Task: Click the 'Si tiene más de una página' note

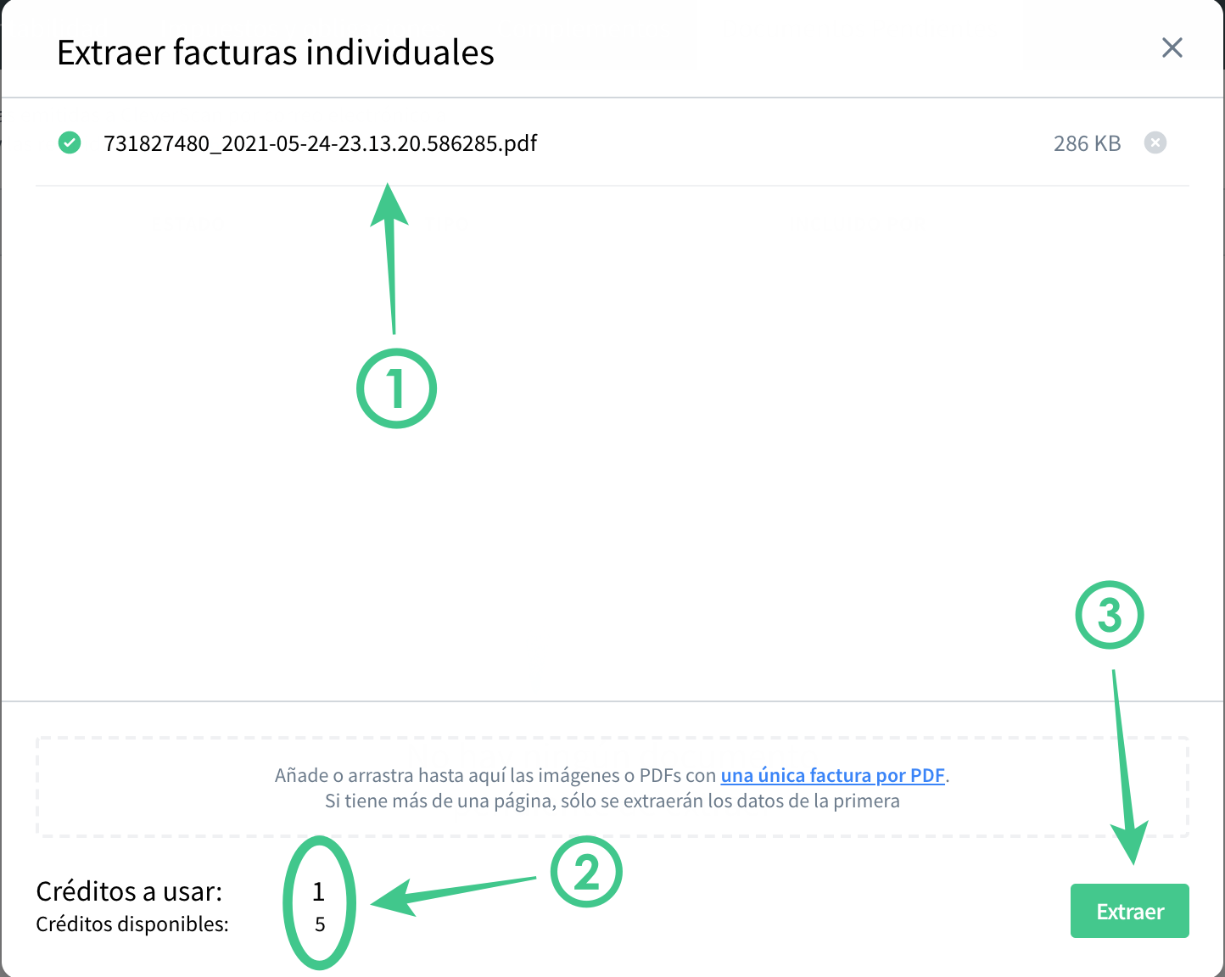Action: coord(612,801)
